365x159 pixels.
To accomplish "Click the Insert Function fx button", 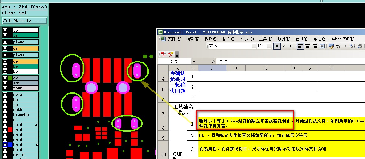I will click(214, 62).
